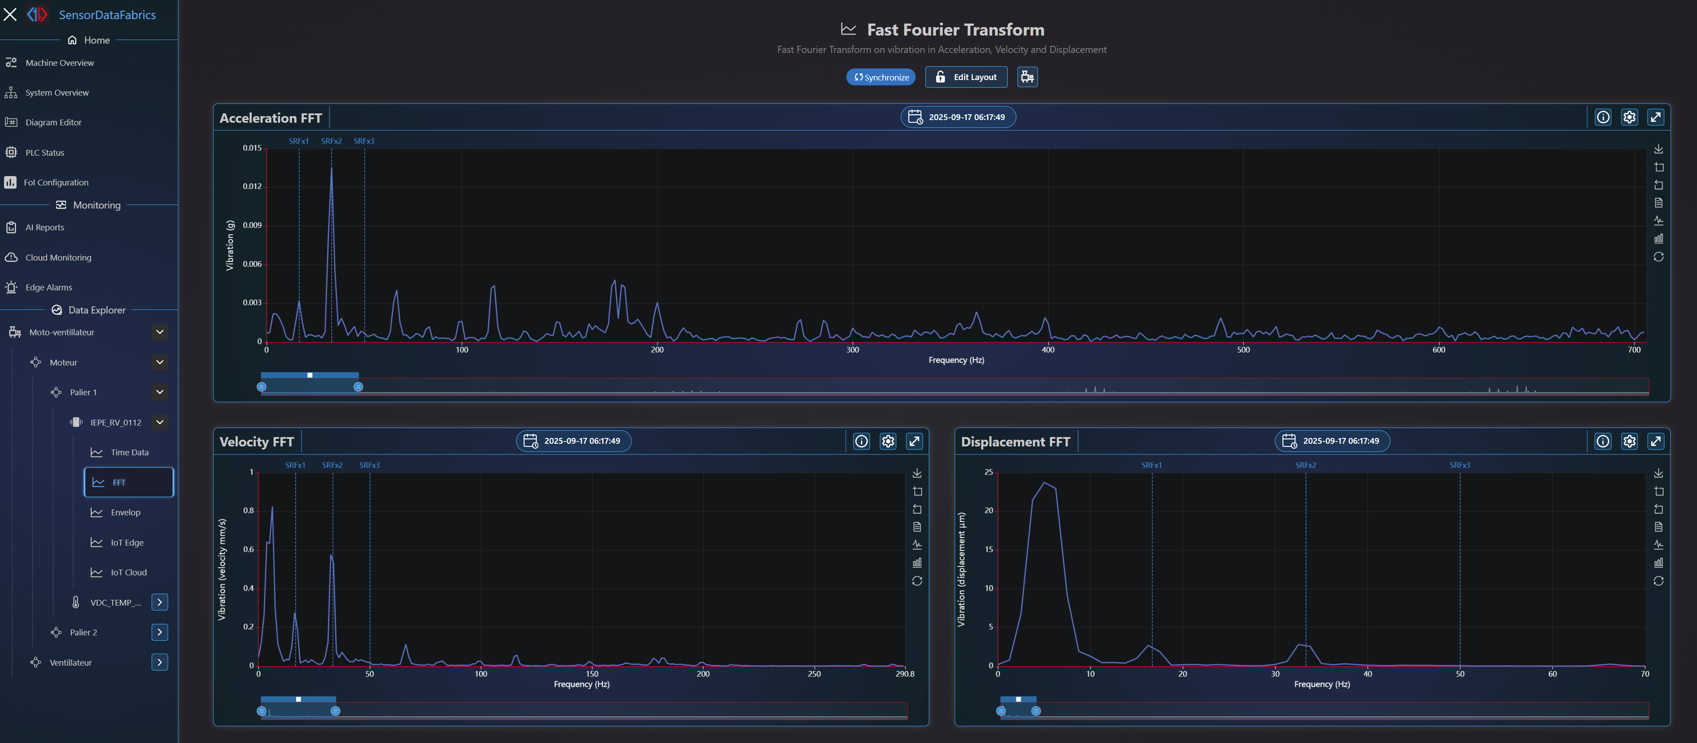Screen dimensions: 1697x743
Task: Restore Displacement FFT chart view
Action: click(1658, 581)
